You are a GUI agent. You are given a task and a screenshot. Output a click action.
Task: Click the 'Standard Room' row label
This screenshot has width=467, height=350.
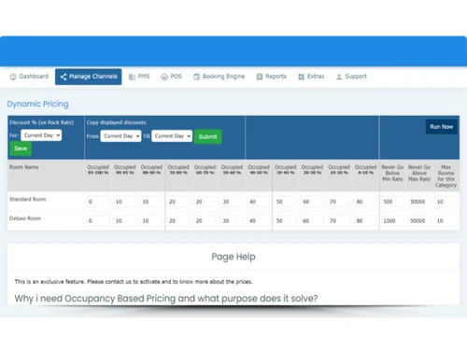(28, 199)
